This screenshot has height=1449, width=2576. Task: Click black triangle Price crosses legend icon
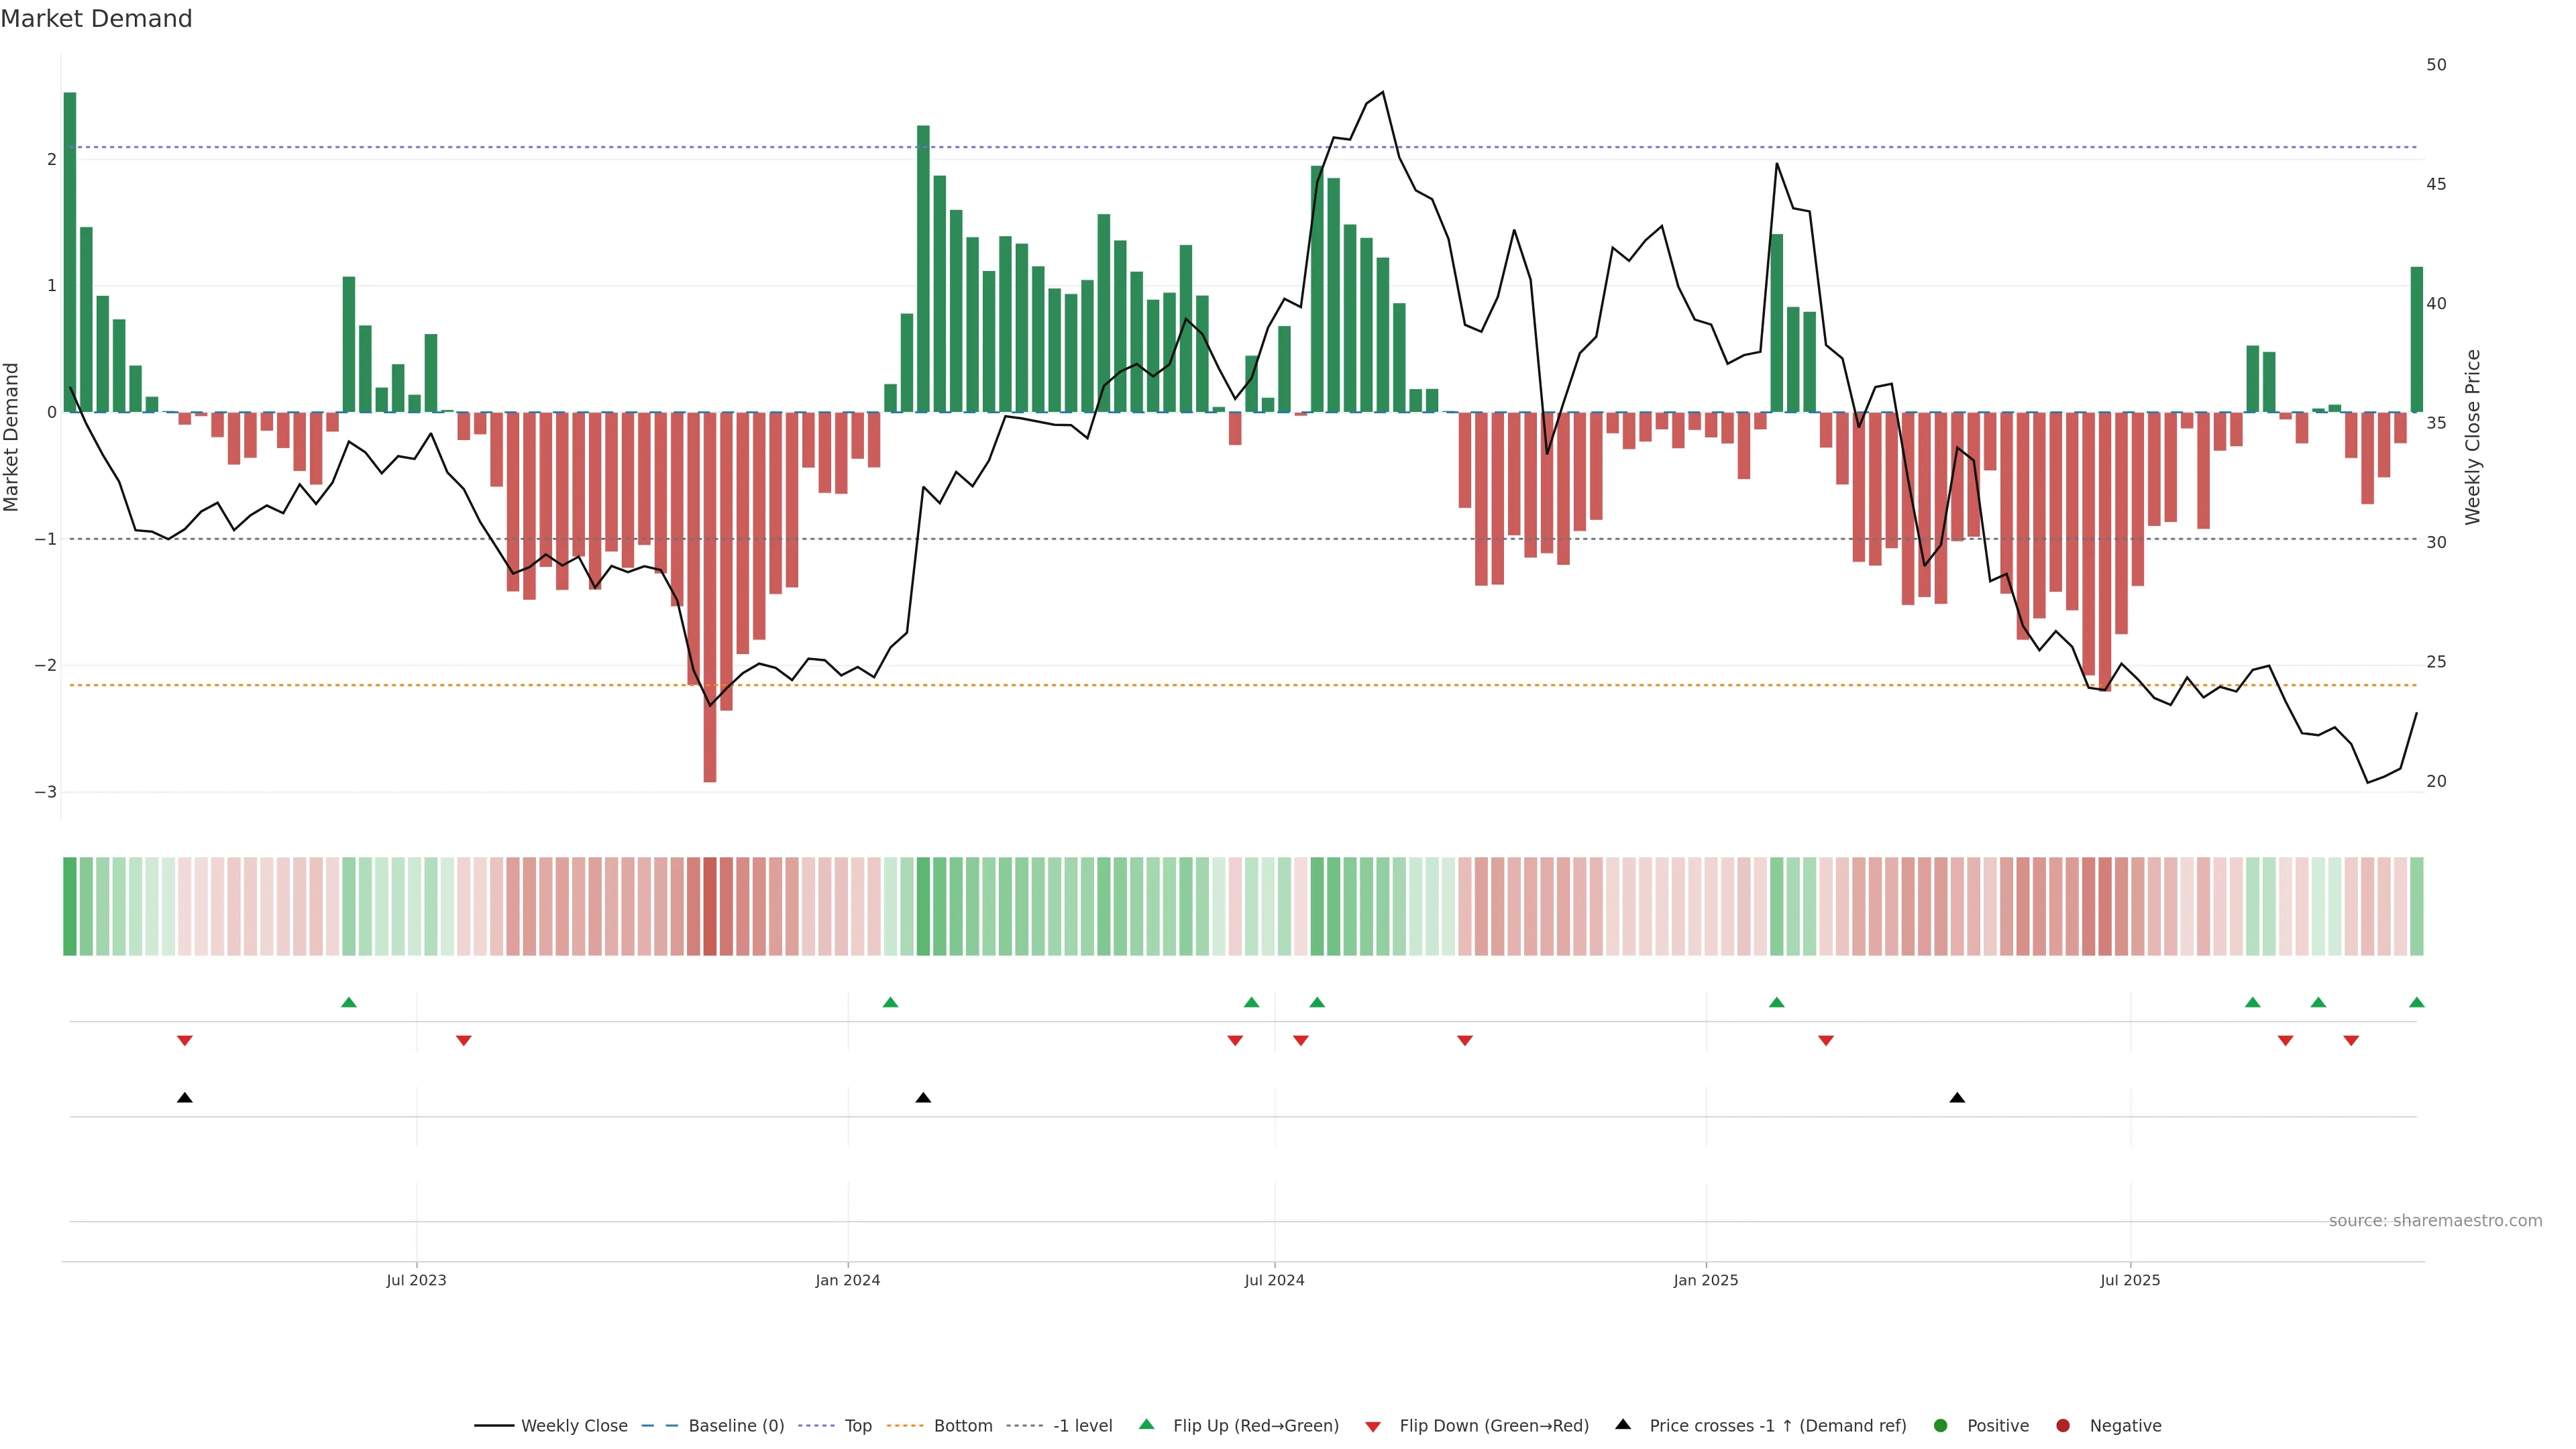(x=1623, y=1425)
